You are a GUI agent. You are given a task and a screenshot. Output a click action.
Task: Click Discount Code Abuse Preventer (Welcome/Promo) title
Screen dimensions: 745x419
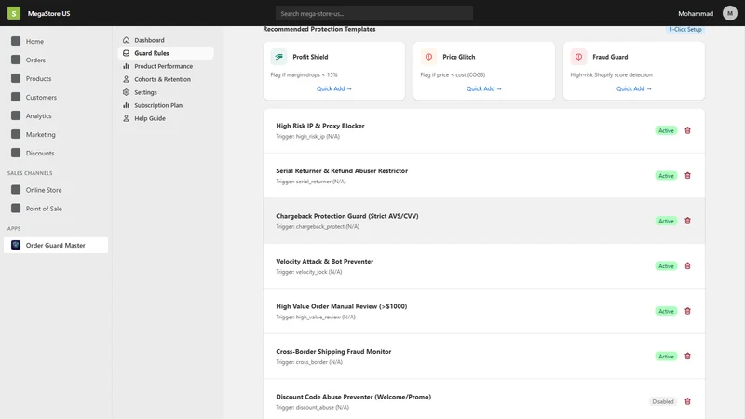[354, 397]
